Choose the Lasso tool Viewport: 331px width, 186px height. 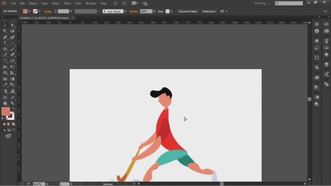click(12, 31)
